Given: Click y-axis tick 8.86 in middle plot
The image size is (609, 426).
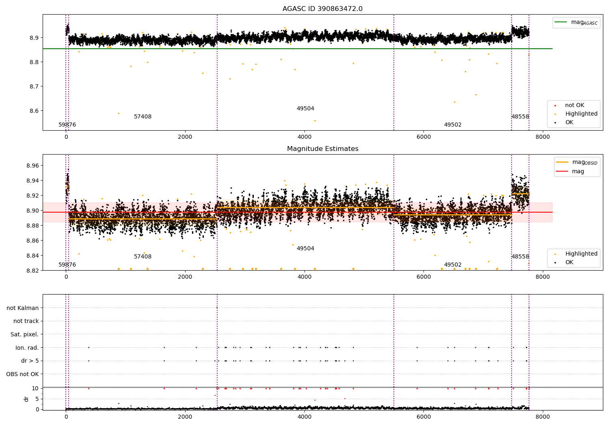Looking at the screenshot, I should pyautogui.click(x=33, y=241).
